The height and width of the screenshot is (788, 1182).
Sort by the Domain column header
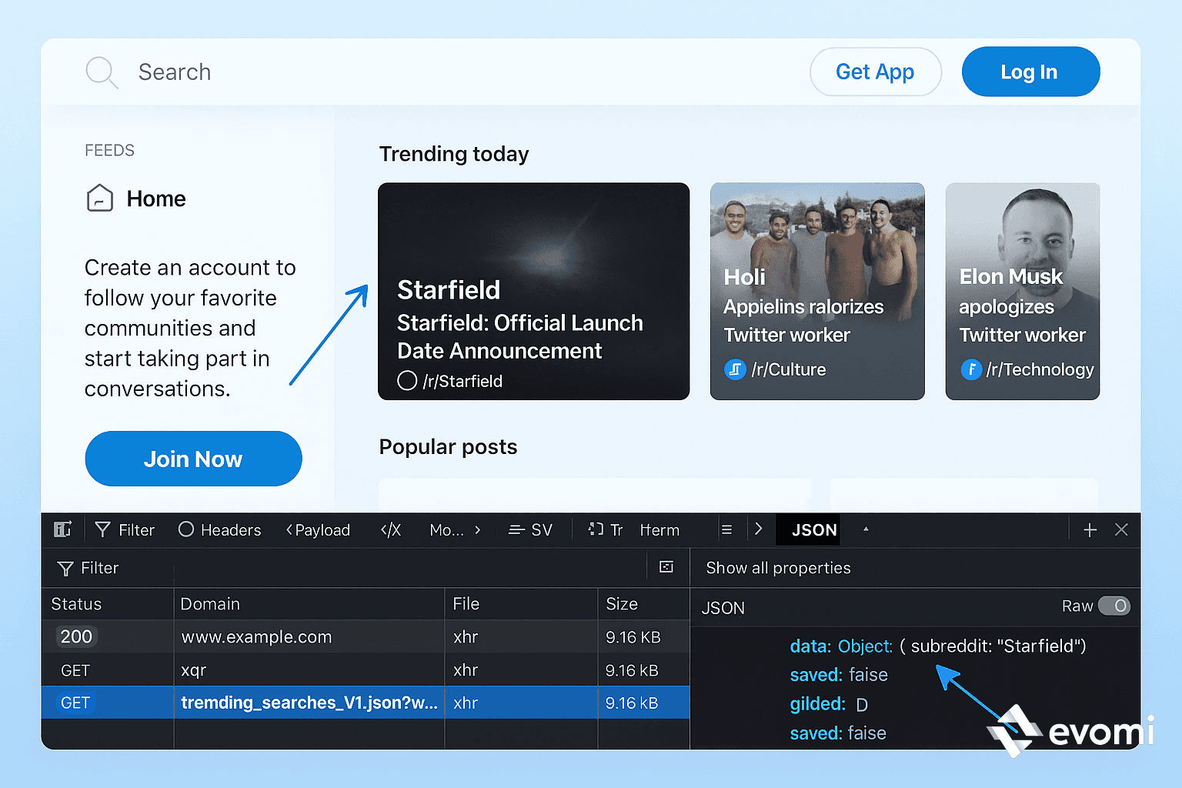pyautogui.click(x=210, y=604)
